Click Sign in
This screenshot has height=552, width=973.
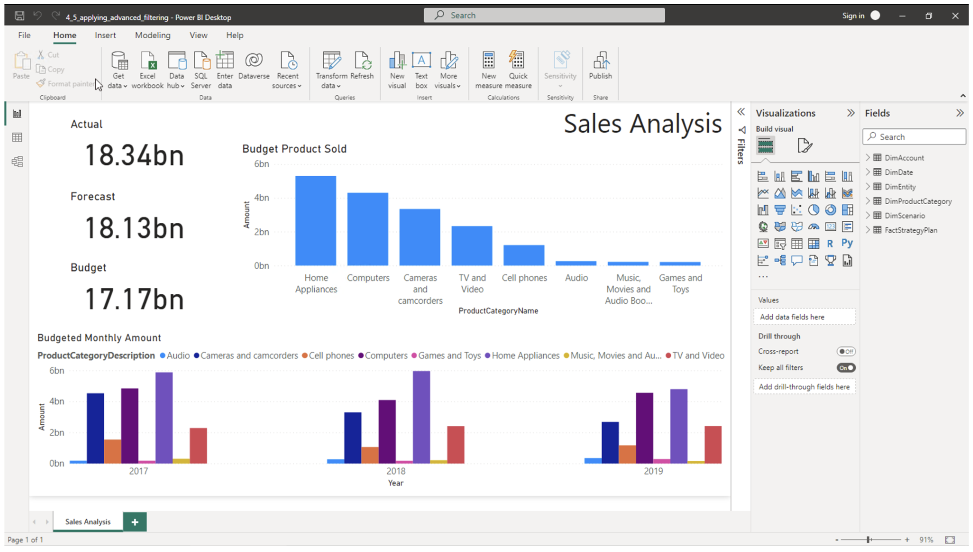[853, 16]
